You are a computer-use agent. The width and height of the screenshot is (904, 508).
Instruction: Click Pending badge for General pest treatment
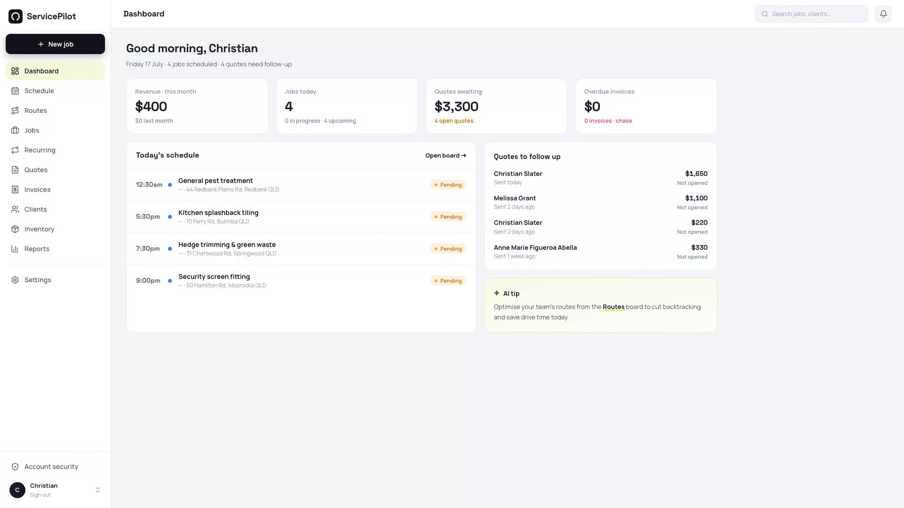click(x=448, y=185)
